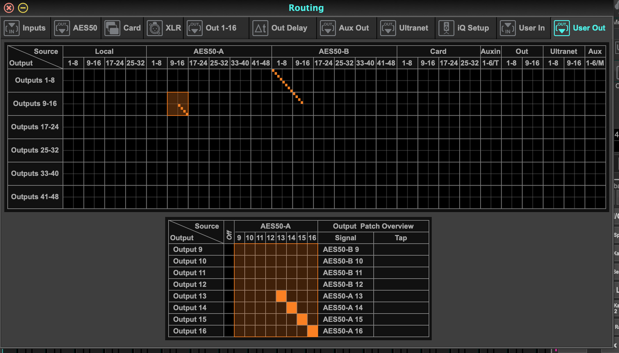Click the Tap cell for Output 14
The image size is (619, 353).
401,308
